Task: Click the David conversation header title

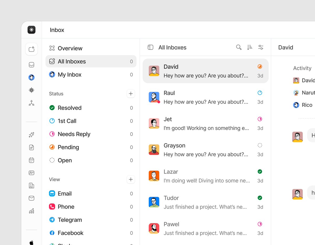Action: point(286,48)
